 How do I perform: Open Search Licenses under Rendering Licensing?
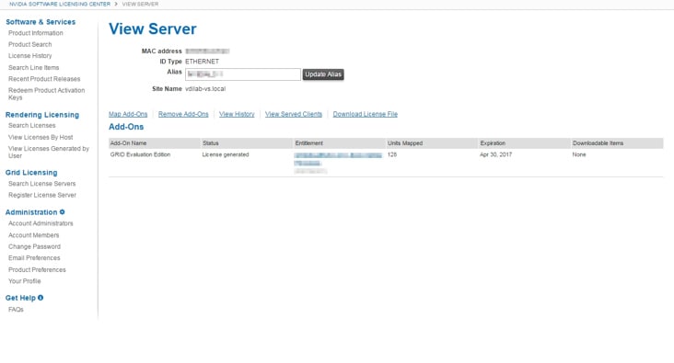coord(32,125)
